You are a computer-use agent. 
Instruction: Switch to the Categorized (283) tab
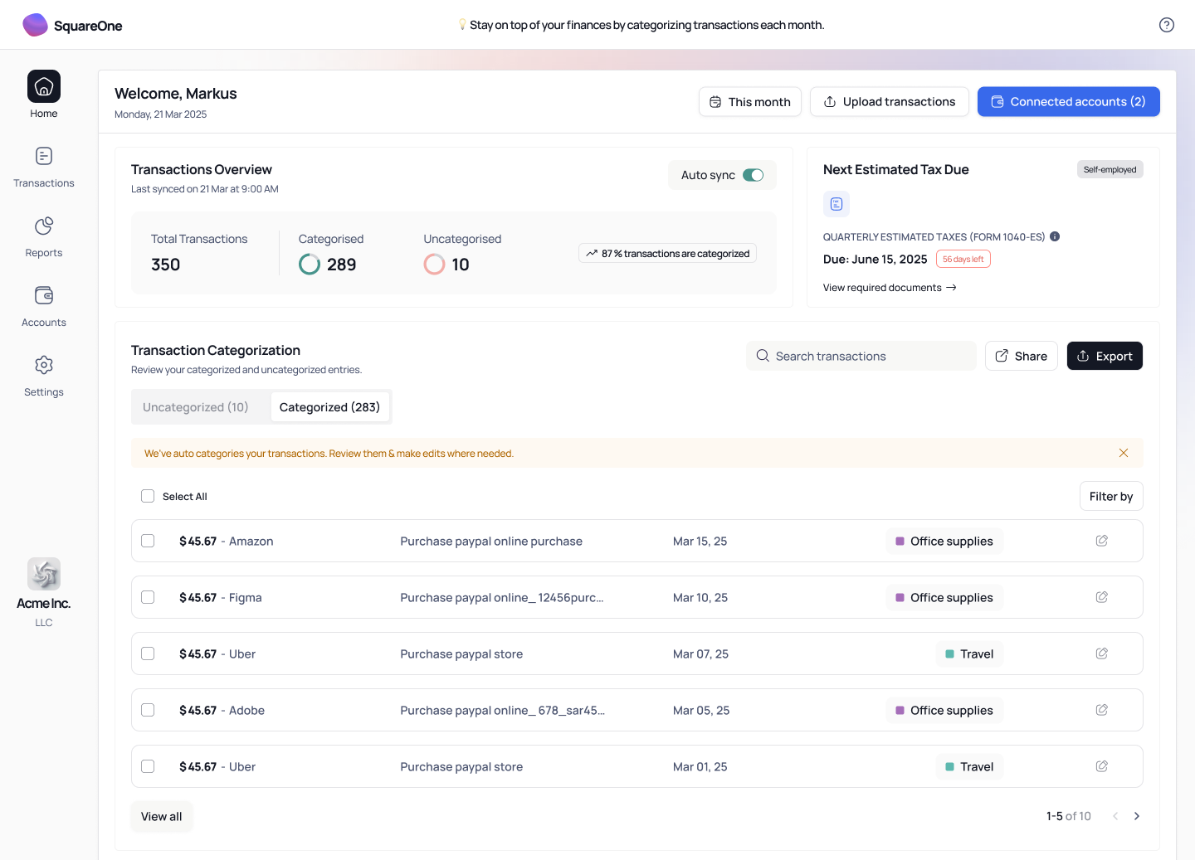329,407
